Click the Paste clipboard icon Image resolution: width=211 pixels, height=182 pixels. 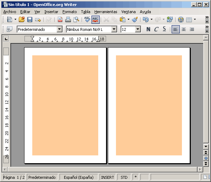(x=123, y=20)
